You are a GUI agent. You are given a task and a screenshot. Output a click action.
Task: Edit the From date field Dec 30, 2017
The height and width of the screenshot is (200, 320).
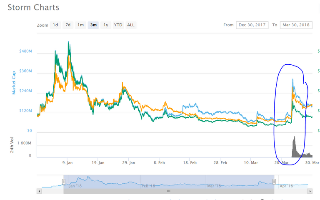pyautogui.click(x=252, y=25)
